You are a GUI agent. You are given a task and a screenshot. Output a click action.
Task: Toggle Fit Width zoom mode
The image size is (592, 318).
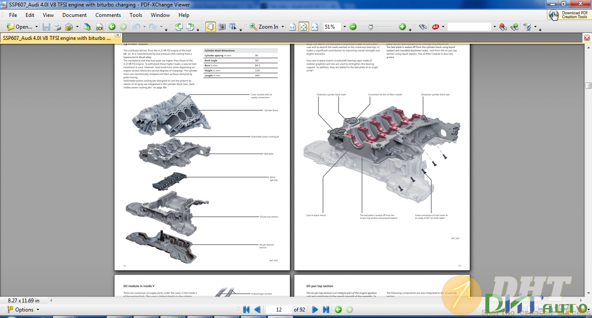(x=315, y=27)
